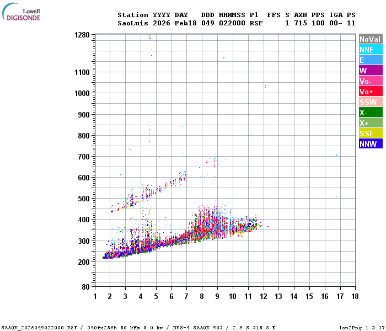Click the 800 km height axis label

84,136
